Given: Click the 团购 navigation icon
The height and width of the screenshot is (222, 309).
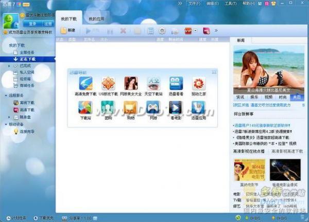Looking at the screenshot, I should (108, 107).
